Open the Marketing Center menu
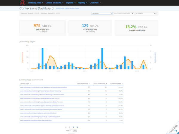 [x=36, y=3]
